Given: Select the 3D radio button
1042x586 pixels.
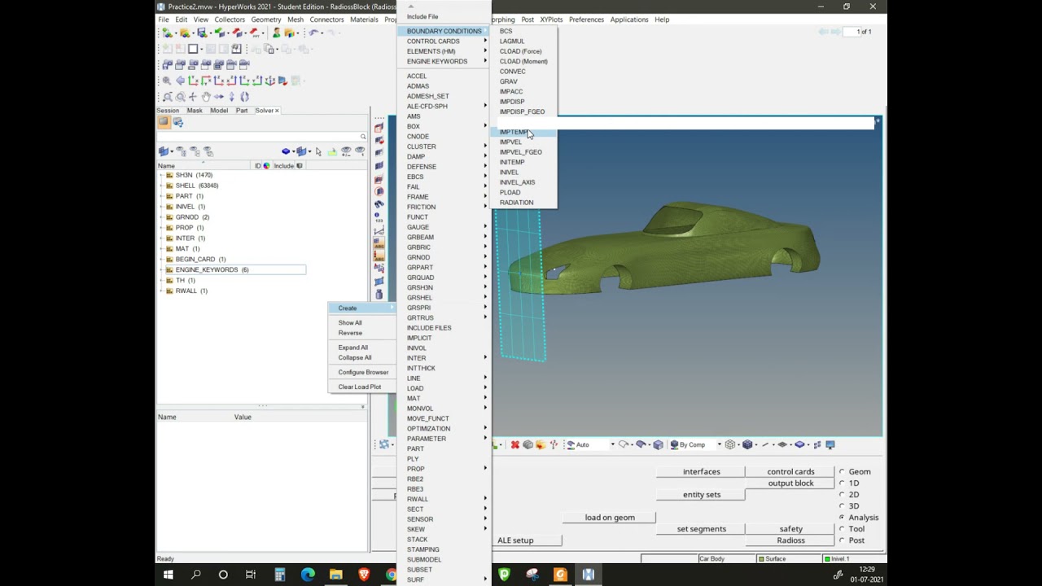Looking at the screenshot, I should coord(842,506).
